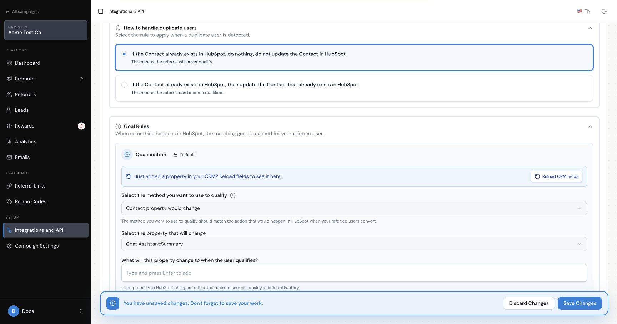Viewport: 617px width, 324px height.
Task: Select "update the Contact" duplicate option
Action: pos(354,88)
